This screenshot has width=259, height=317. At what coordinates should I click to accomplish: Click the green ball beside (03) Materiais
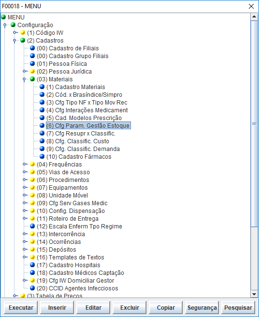[32, 79]
